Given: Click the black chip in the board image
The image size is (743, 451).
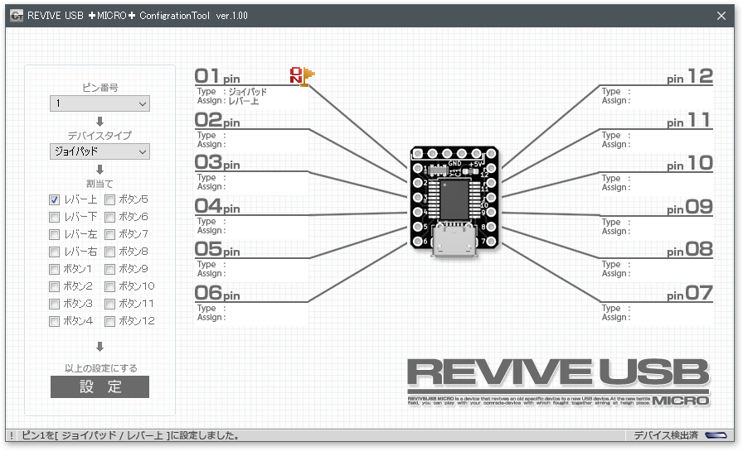Looking at the screenshot, I should click(x=454, y=199).
